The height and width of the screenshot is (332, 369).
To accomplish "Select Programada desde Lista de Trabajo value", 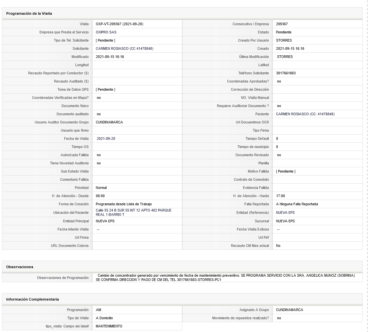I will pos(124,204).
